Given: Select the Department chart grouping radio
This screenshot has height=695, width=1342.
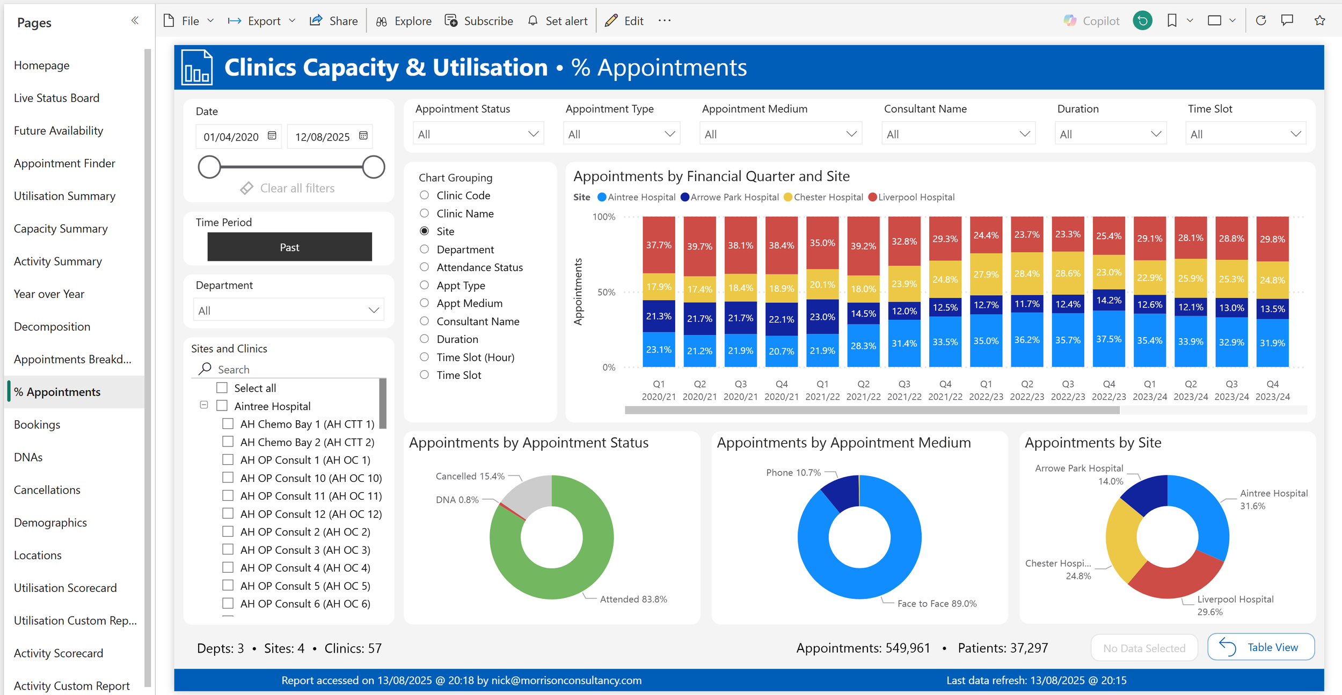Looking at the screenshot, I should point(424,250).
